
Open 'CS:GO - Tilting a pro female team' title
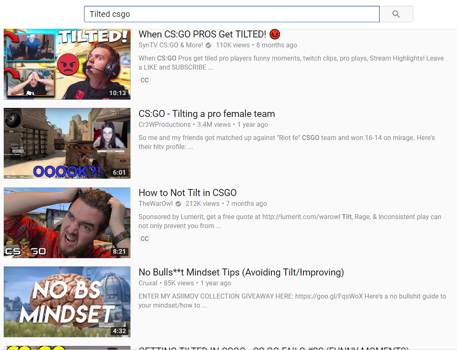207,114
